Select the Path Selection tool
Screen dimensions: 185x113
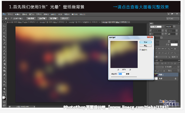pos(4,81)
